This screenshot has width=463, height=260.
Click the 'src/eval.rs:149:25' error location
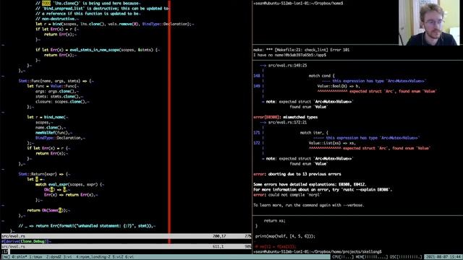(288, 66)
